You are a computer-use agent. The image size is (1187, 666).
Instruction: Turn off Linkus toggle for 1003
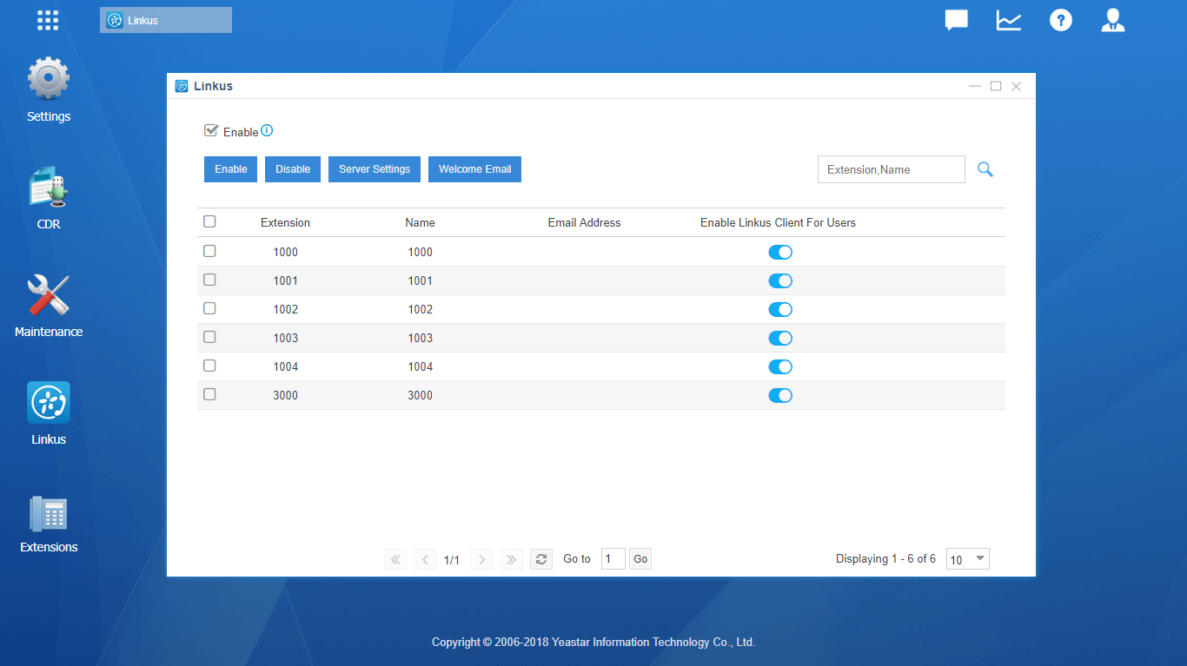click(780, 338)
